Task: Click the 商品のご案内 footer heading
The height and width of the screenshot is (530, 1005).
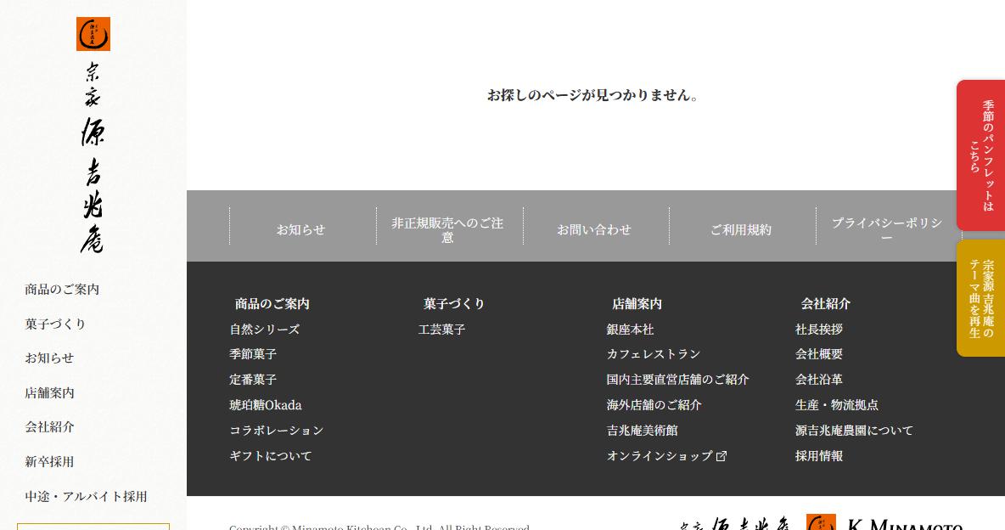Action: 272,303
